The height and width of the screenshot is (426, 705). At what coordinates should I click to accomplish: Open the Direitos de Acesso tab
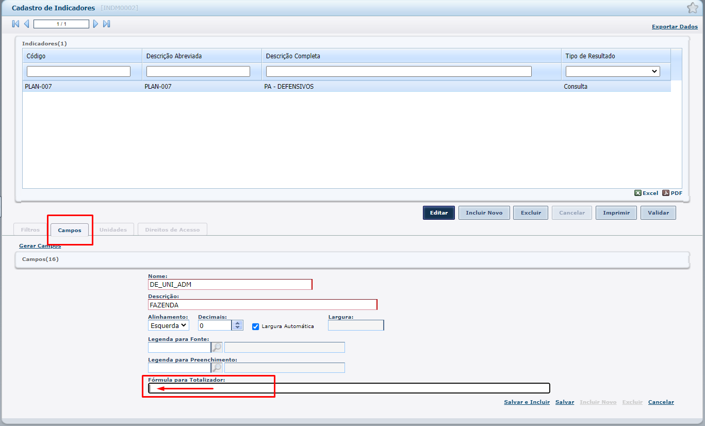[x=172, y=230]
